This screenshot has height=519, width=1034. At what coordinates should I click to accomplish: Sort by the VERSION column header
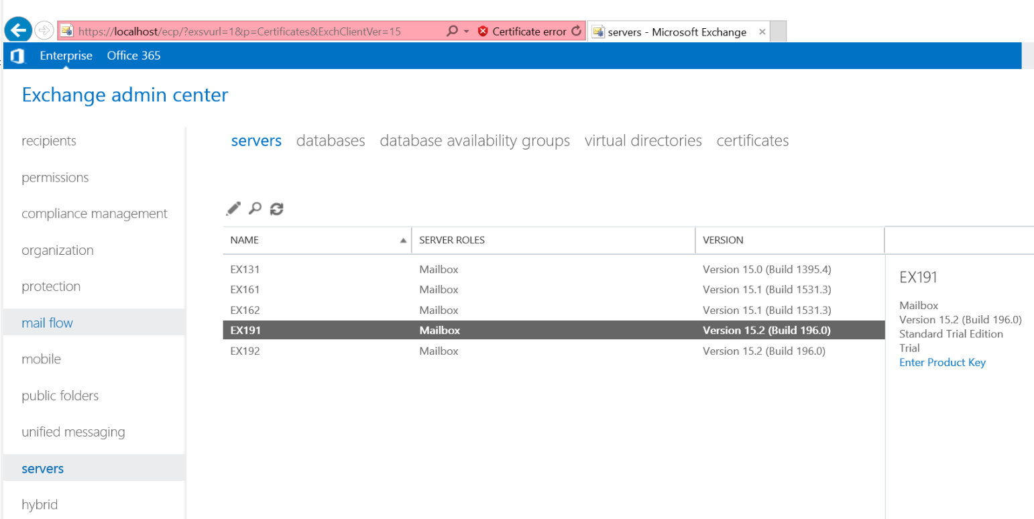[x=790, y=240]
